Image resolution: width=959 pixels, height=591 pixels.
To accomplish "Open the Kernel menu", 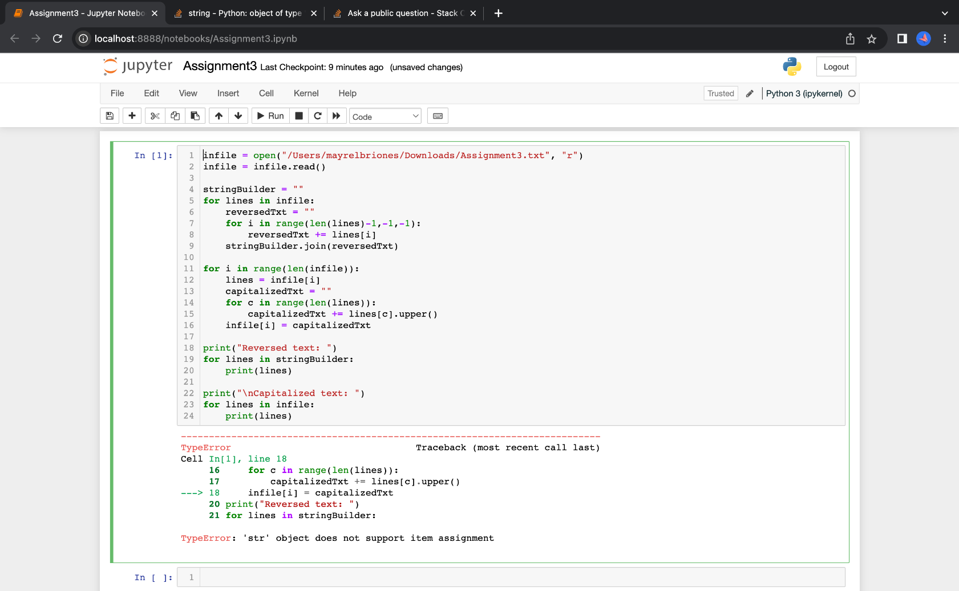I will (306, 93).
